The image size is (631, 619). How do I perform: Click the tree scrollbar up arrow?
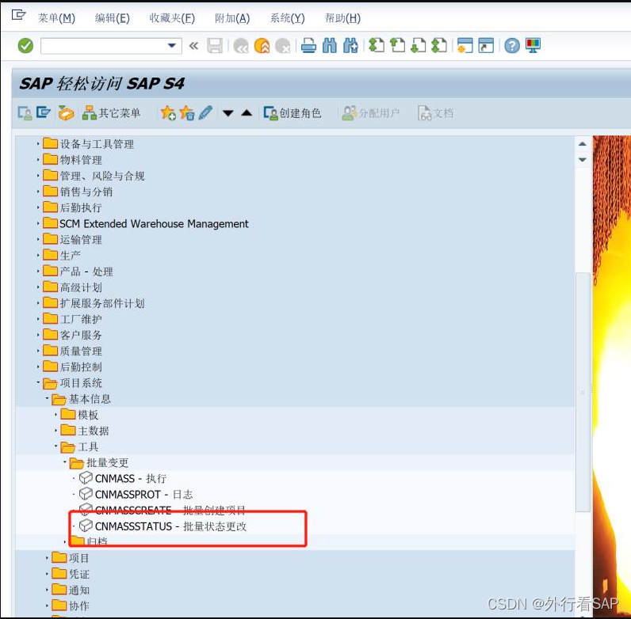(x=583, y=144)
